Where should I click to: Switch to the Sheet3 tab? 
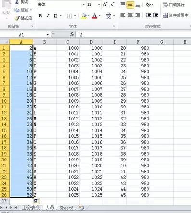point(66,208)
